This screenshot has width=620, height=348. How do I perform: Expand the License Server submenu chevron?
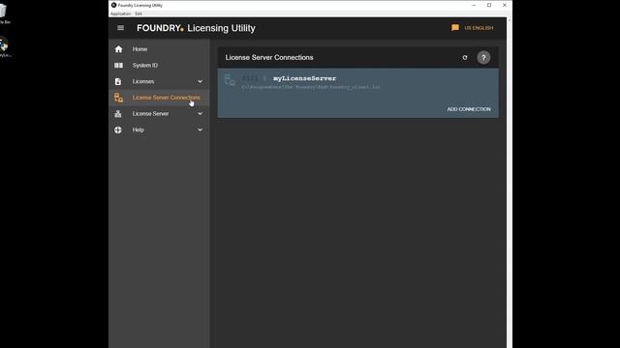tap(201, 114)
